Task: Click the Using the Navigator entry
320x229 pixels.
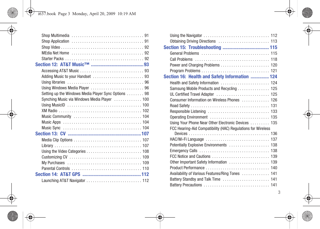Action: (x=223, y=36)
